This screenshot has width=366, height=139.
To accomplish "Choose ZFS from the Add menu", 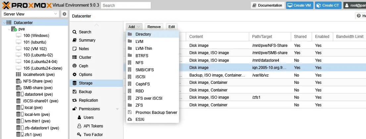I will click(153, 105).
